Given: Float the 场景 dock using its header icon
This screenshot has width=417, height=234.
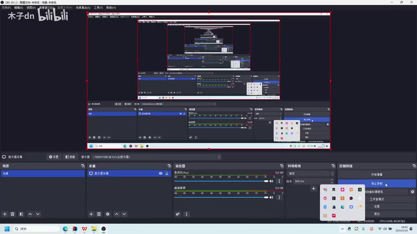Looking at the screenshot, I should 83,166.
